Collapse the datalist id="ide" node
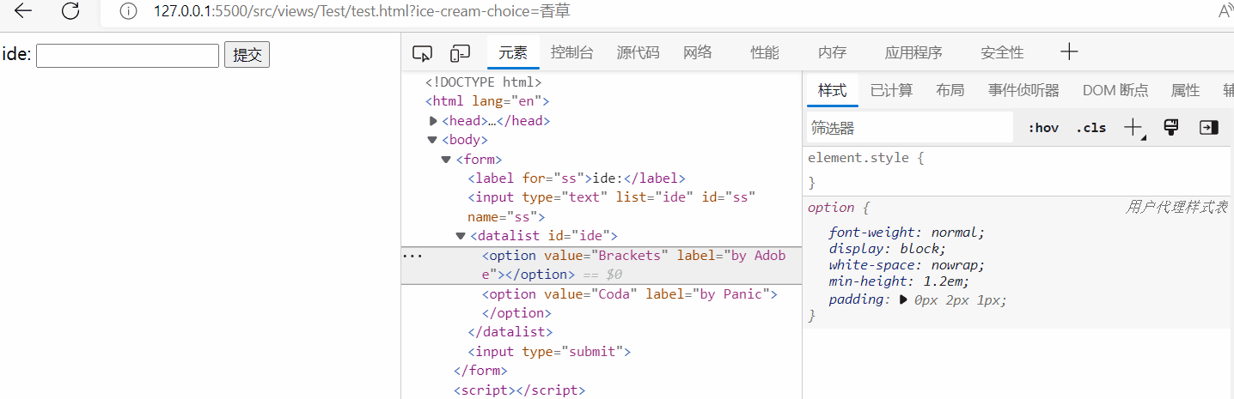This screenshot has height=399, width=1234. tap(461, 236)
